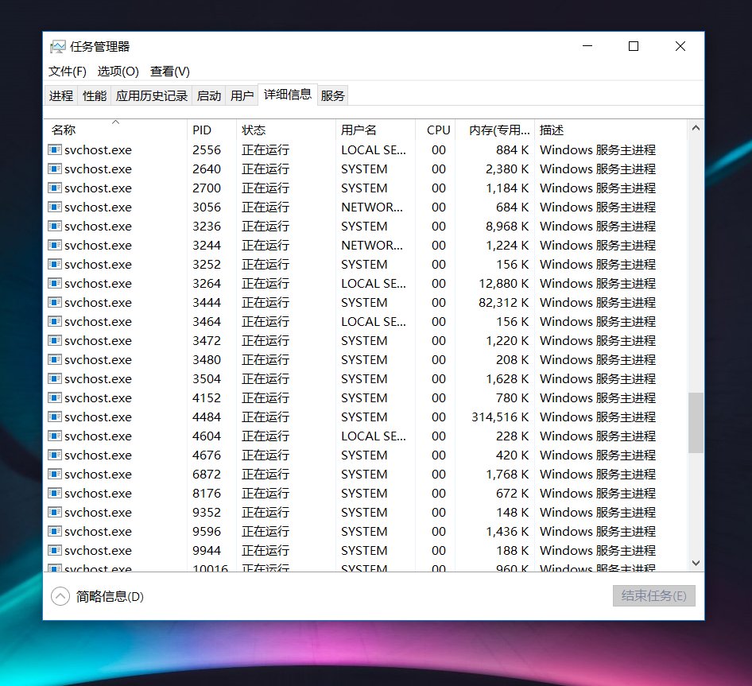Click the scrollbar up arrow

(696, 128)
